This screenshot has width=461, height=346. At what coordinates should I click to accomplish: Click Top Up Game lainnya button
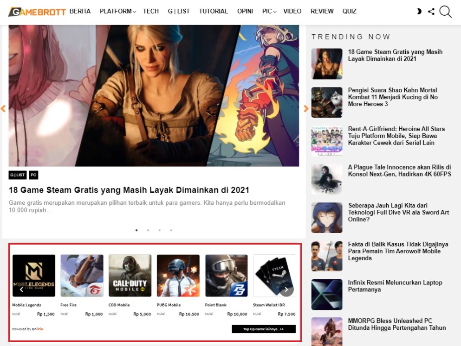click(x=263, y=329)
